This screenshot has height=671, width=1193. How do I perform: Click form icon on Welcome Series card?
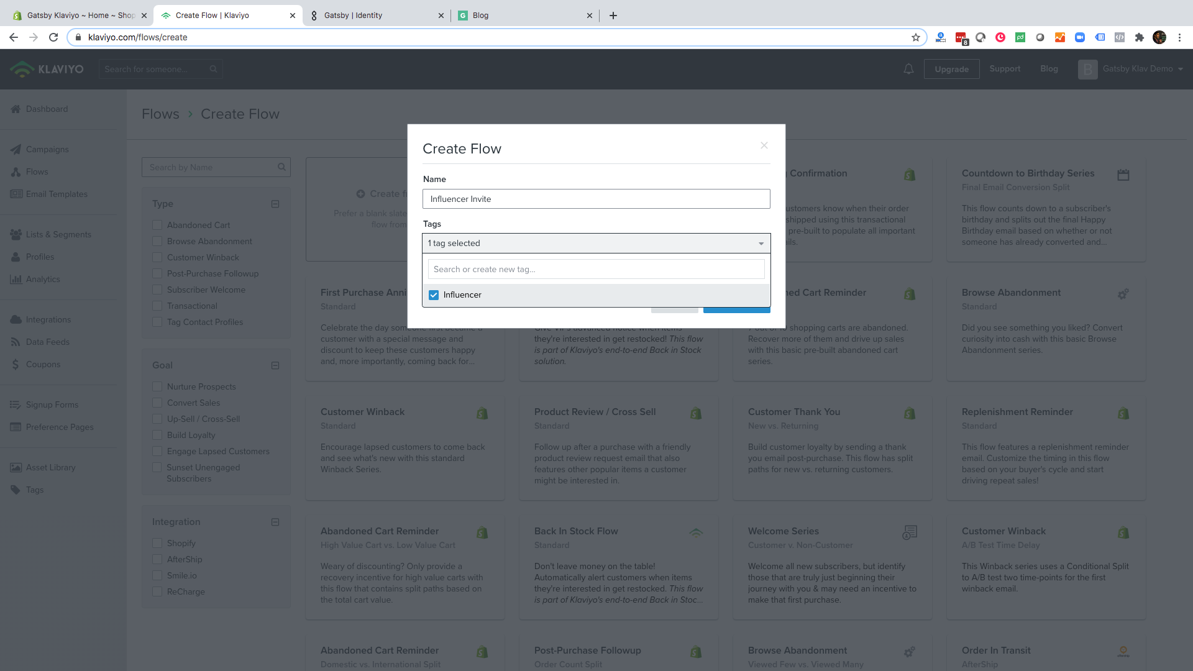point(910,532)
